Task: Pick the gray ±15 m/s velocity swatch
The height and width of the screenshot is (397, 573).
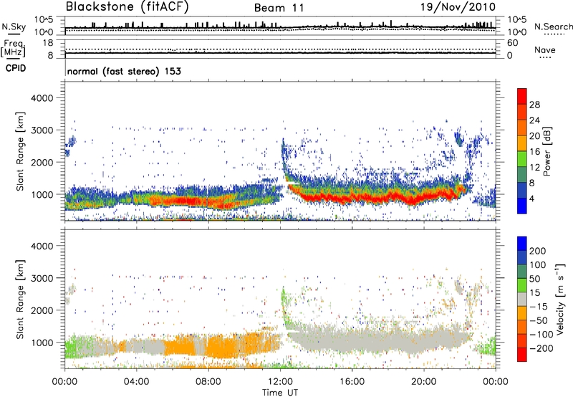Action: click(x=522, y=300)
